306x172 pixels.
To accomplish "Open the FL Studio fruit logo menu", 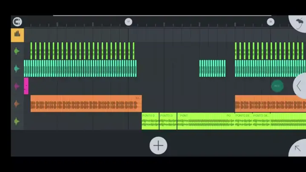I will (x=298, y=23).
